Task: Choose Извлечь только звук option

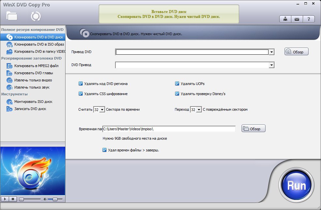Action: 33,87
